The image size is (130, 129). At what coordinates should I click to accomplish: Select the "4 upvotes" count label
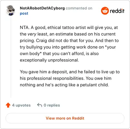(x=21, y=105)
